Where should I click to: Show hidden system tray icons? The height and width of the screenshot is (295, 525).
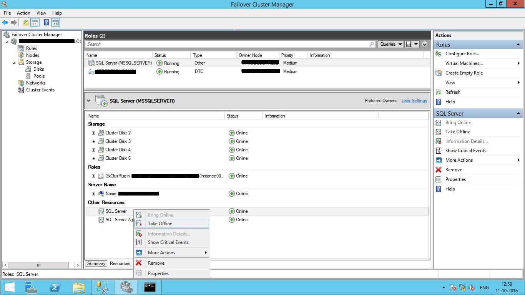point(444,287)
